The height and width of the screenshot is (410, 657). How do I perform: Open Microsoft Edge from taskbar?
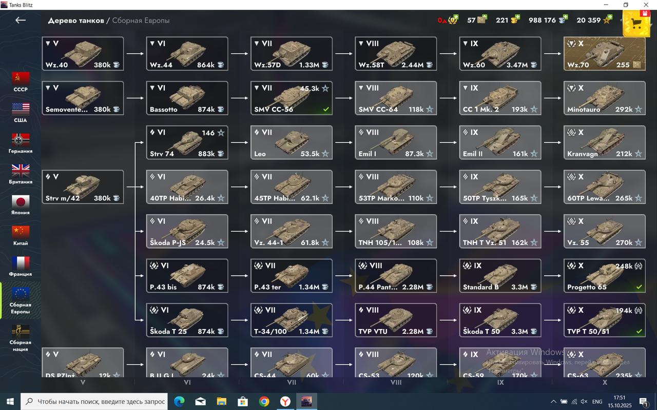click(179, 401)
